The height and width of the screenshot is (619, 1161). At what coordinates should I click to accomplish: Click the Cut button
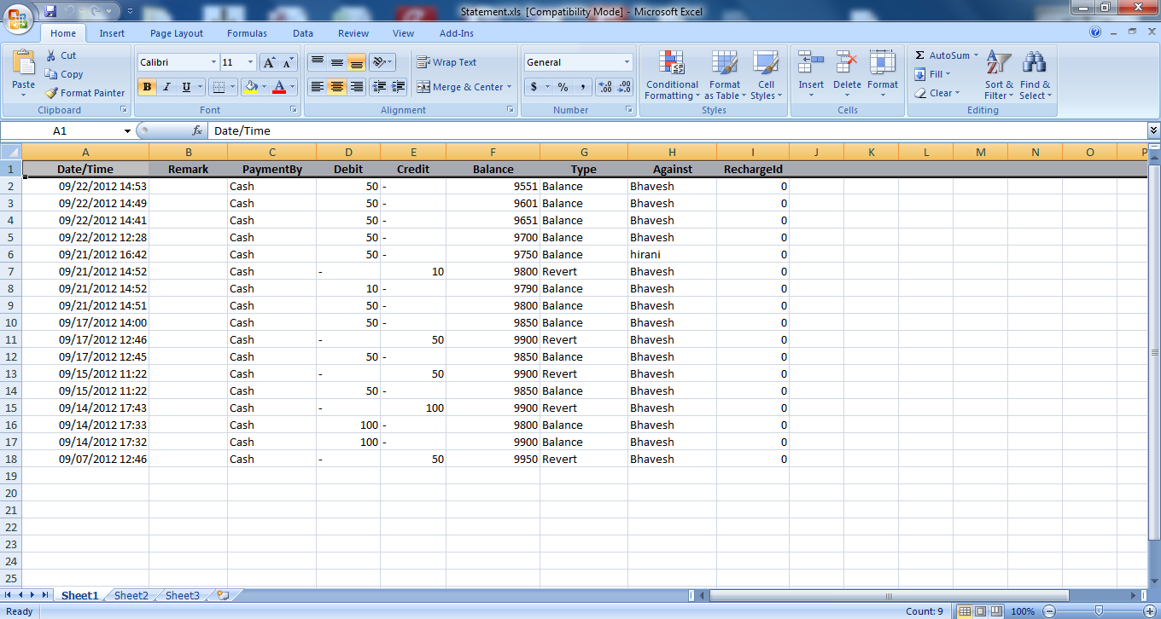(61, 55)
